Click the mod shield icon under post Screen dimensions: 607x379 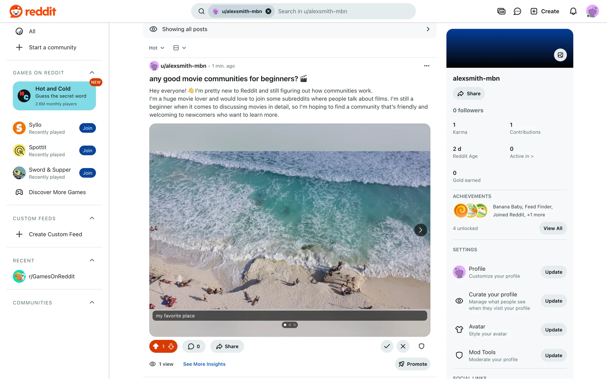421,346
